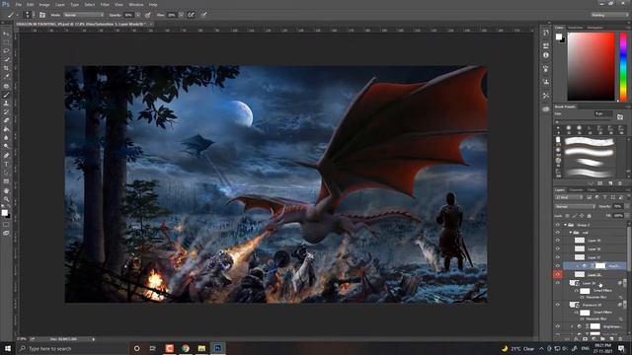Enable airbrush mode in options bar
The width and height of the screenshot is (632, 355).
pos(191,15)
